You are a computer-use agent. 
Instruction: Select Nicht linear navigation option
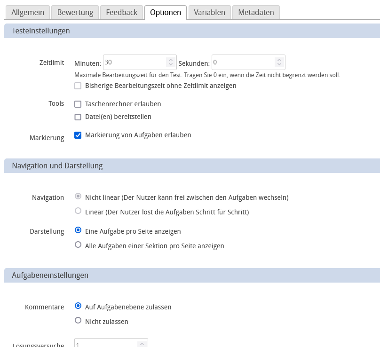click(78, 197)
